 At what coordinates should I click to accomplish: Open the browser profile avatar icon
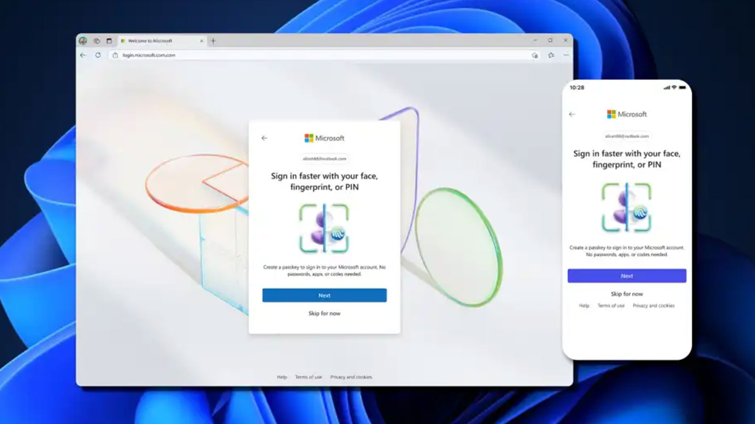(x=83, y=41)
